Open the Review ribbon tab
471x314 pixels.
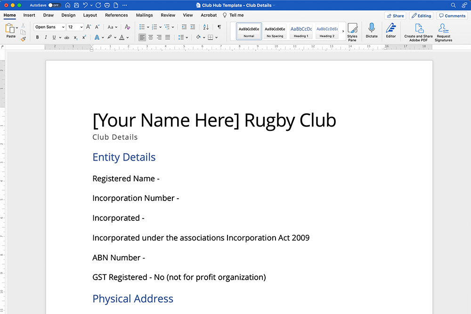tap(168, 15)
